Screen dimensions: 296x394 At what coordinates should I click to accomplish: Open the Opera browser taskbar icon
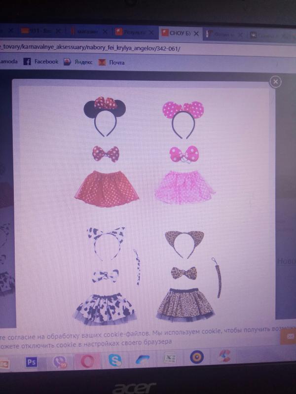point(87,361)
